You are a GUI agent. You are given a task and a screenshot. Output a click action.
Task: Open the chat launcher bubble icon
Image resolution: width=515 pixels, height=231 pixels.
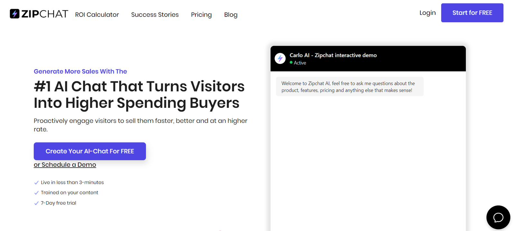[498, 217]
